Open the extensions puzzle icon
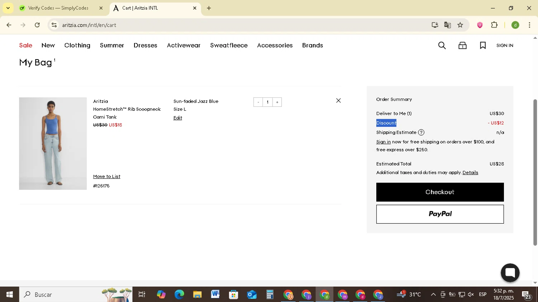538x302 pixels. [494, 25]
